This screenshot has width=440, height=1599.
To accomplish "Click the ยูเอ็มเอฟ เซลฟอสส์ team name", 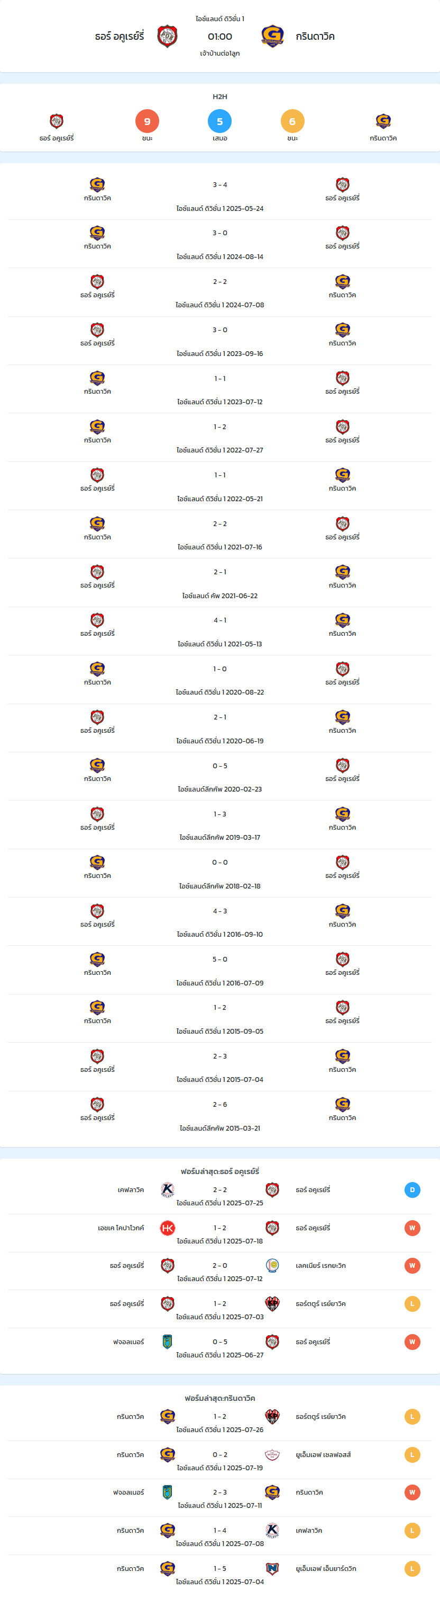I will (323, 1454).
